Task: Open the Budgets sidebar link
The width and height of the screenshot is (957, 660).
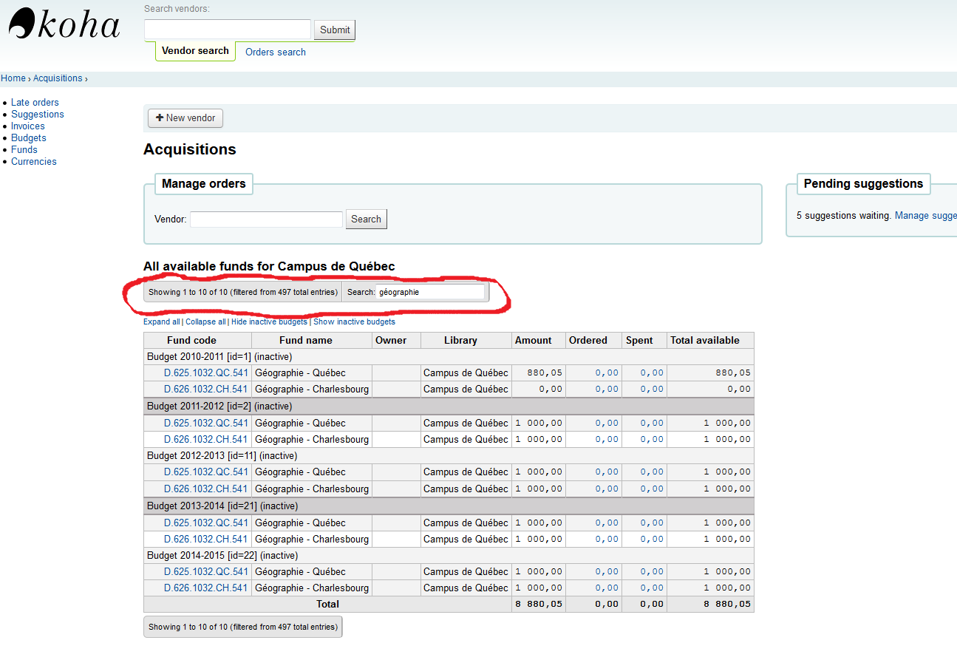Action: (28, 138)
